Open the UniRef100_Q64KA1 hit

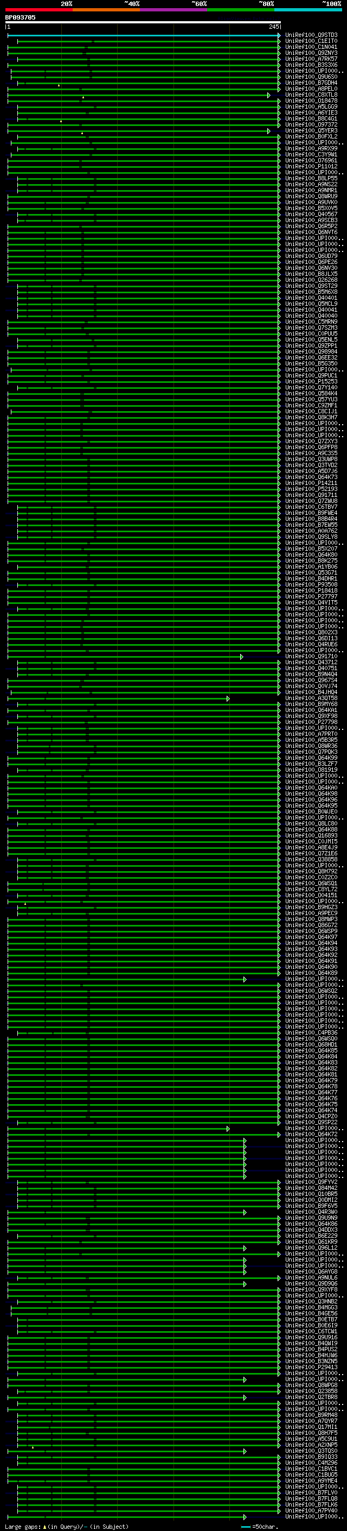[311, 710]
